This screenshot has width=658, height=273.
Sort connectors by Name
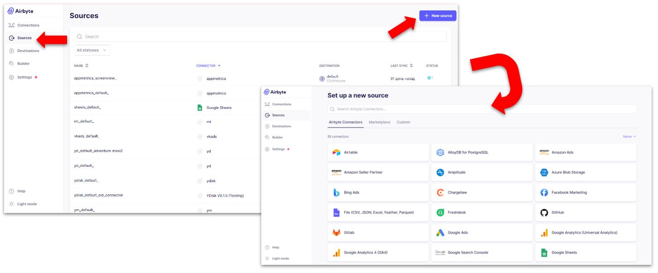(x=629, y=136)
